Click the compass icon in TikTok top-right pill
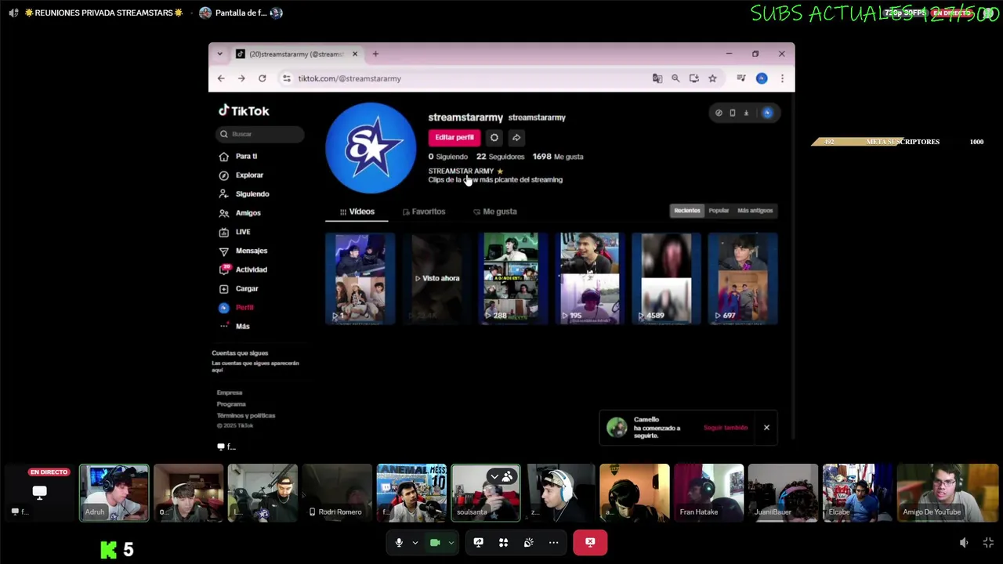This screenshot has width=1003, height=564. (719, 113)
